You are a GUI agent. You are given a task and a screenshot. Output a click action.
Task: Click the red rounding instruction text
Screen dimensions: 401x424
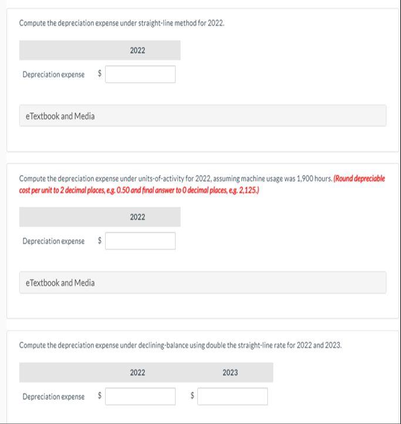coord(202,184)
